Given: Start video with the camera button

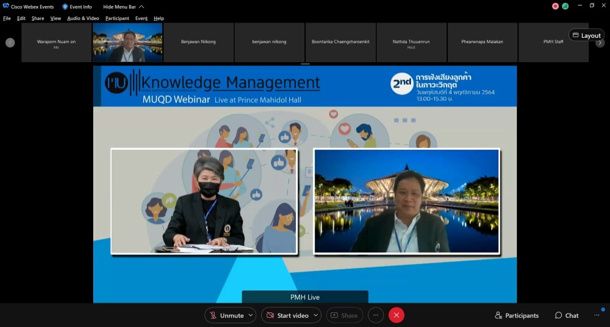Looking at the screenshot, I should click(x=287, y=315).
